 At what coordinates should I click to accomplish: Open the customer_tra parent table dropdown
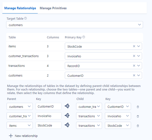tap(20, 116)
